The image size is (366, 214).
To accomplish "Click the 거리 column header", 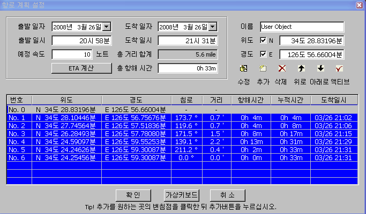I will pyautogui.click(x=216, y=100).
